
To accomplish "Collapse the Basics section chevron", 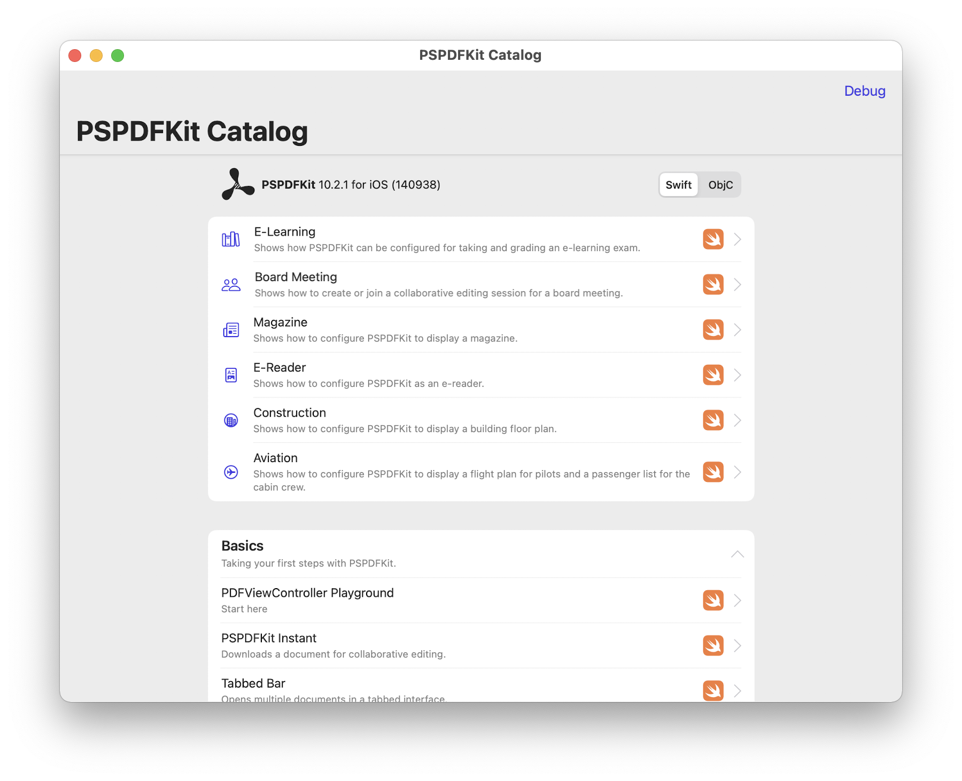I will coord(738,554).
